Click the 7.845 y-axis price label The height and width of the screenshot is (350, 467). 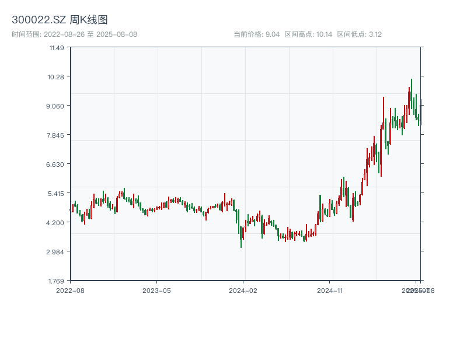click(55, 135)
